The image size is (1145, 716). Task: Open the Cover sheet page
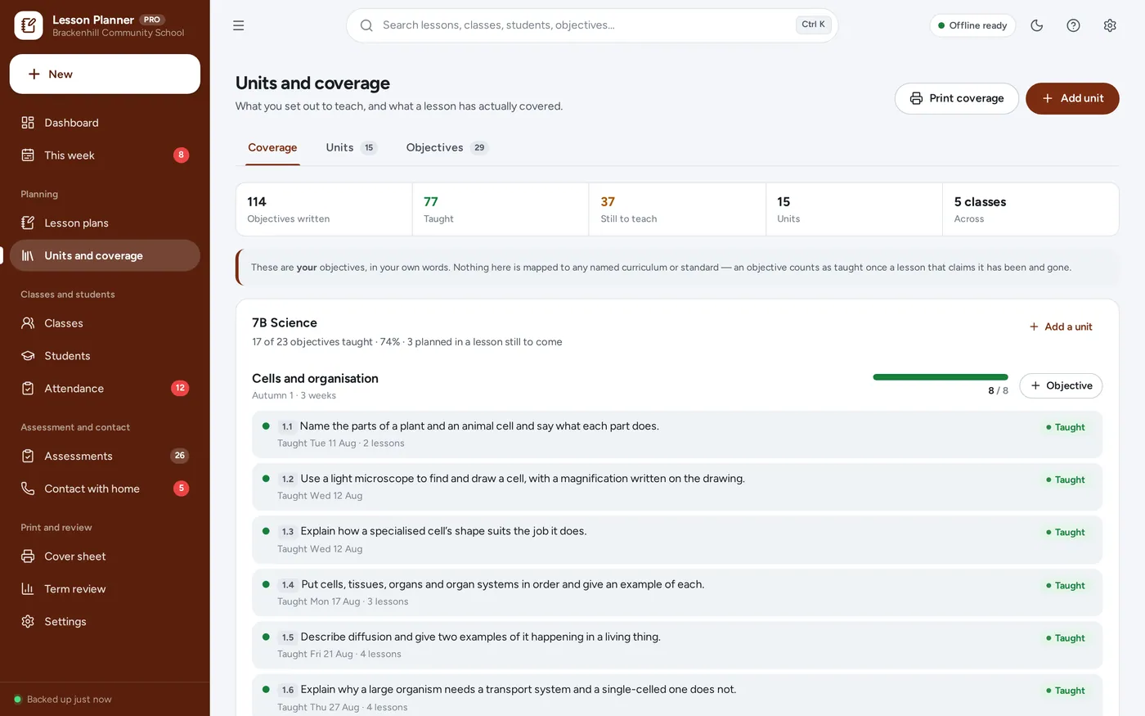(x=105, y=556)
